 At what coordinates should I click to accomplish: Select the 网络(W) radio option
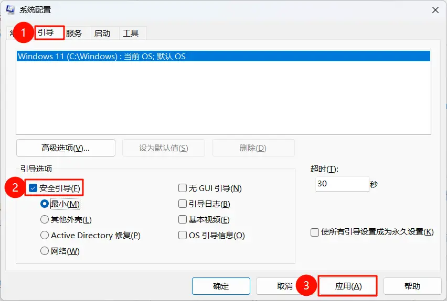45,251
